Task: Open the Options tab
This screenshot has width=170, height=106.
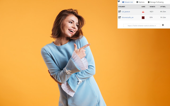Action: pyautogui.click(x=141, y=2)
